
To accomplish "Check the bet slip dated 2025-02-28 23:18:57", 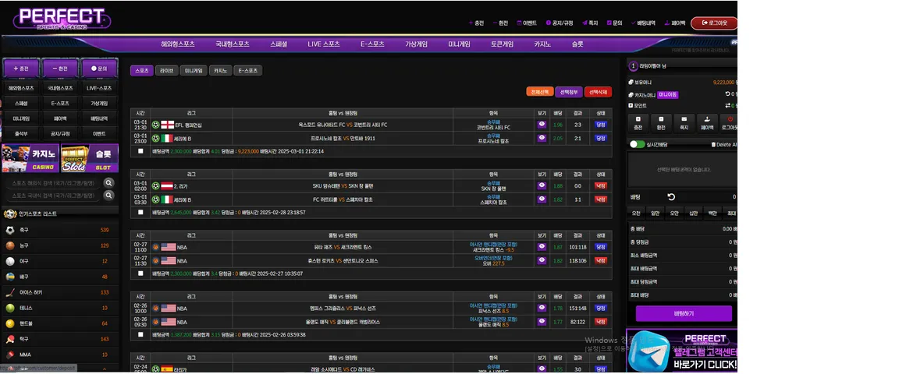I will pos(140,213).
